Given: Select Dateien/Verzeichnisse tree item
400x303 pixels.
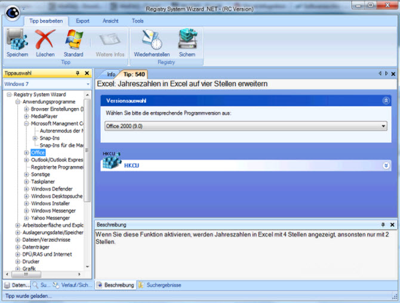Looking at the screenshot, I should [x=46, y=240].
